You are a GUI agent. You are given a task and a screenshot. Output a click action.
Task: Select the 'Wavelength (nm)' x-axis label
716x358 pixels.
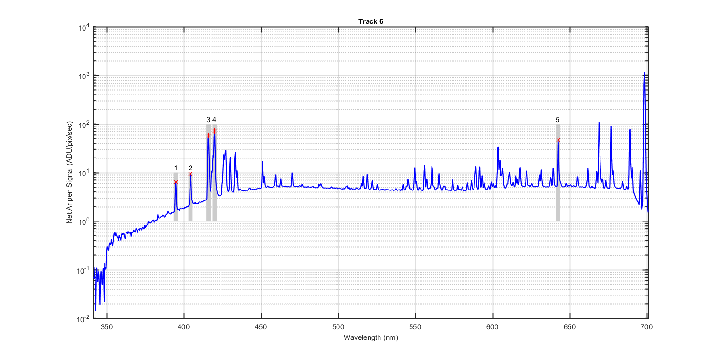coord(370,337)
